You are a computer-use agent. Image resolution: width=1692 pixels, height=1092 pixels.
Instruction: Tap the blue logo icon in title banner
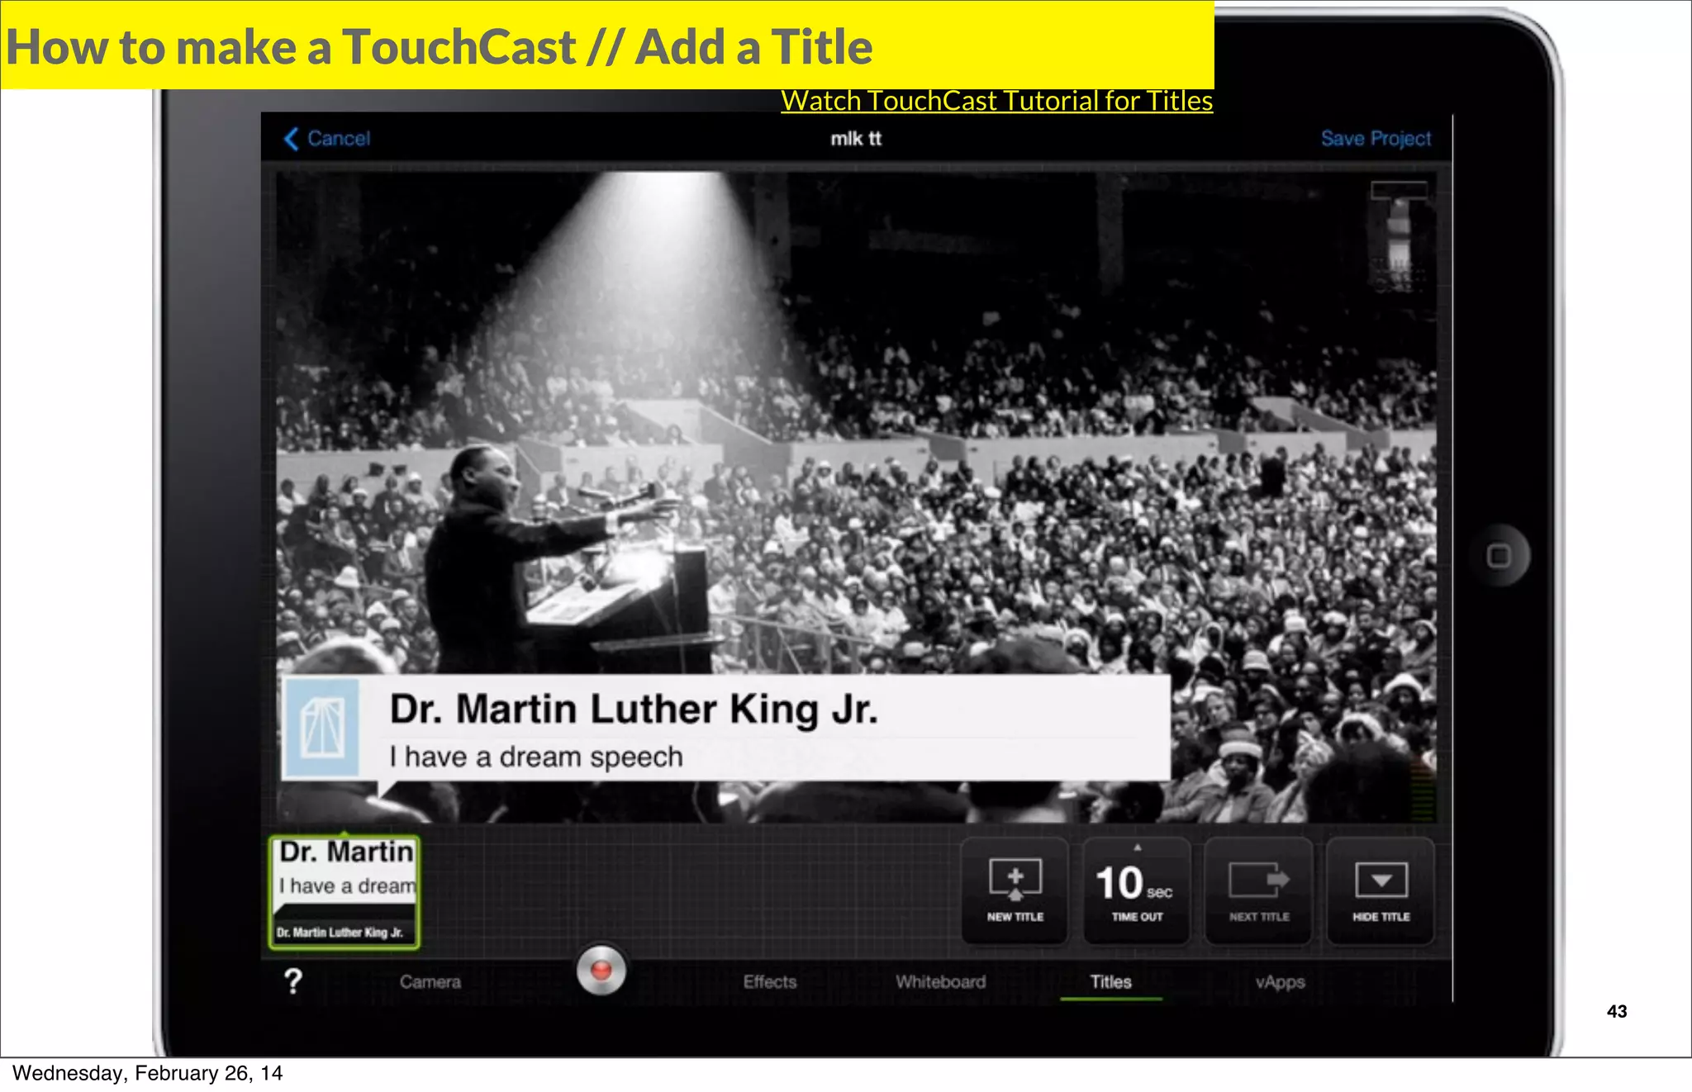322,728
